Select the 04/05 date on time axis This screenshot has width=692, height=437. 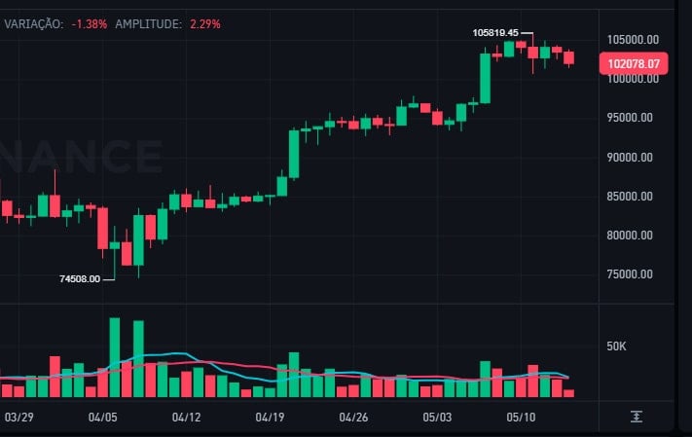(x=102, y=417)
